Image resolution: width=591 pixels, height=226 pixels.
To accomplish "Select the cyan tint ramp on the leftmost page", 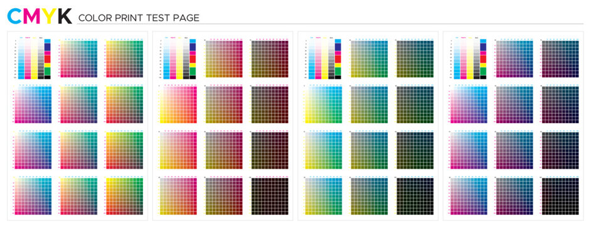I will [21, 59].
